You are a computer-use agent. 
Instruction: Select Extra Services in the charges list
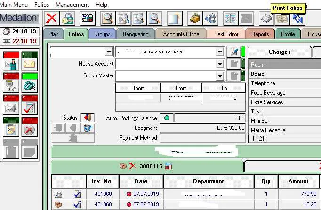[x=285, y=102]
